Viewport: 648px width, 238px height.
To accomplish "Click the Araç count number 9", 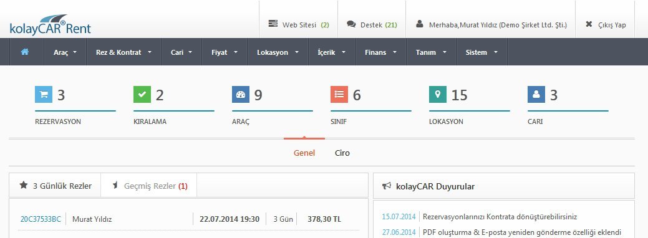I will 258,95.
